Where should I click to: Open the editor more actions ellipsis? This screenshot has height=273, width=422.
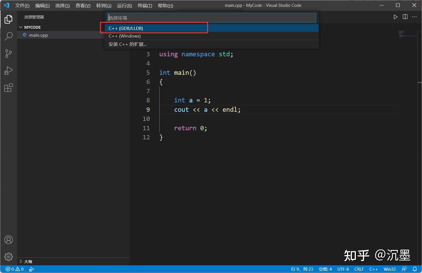click(414, 17)
